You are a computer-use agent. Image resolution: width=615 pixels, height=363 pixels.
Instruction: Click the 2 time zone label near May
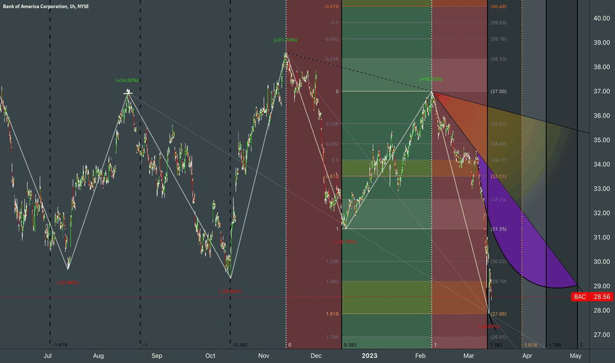(x=581, y=345)
